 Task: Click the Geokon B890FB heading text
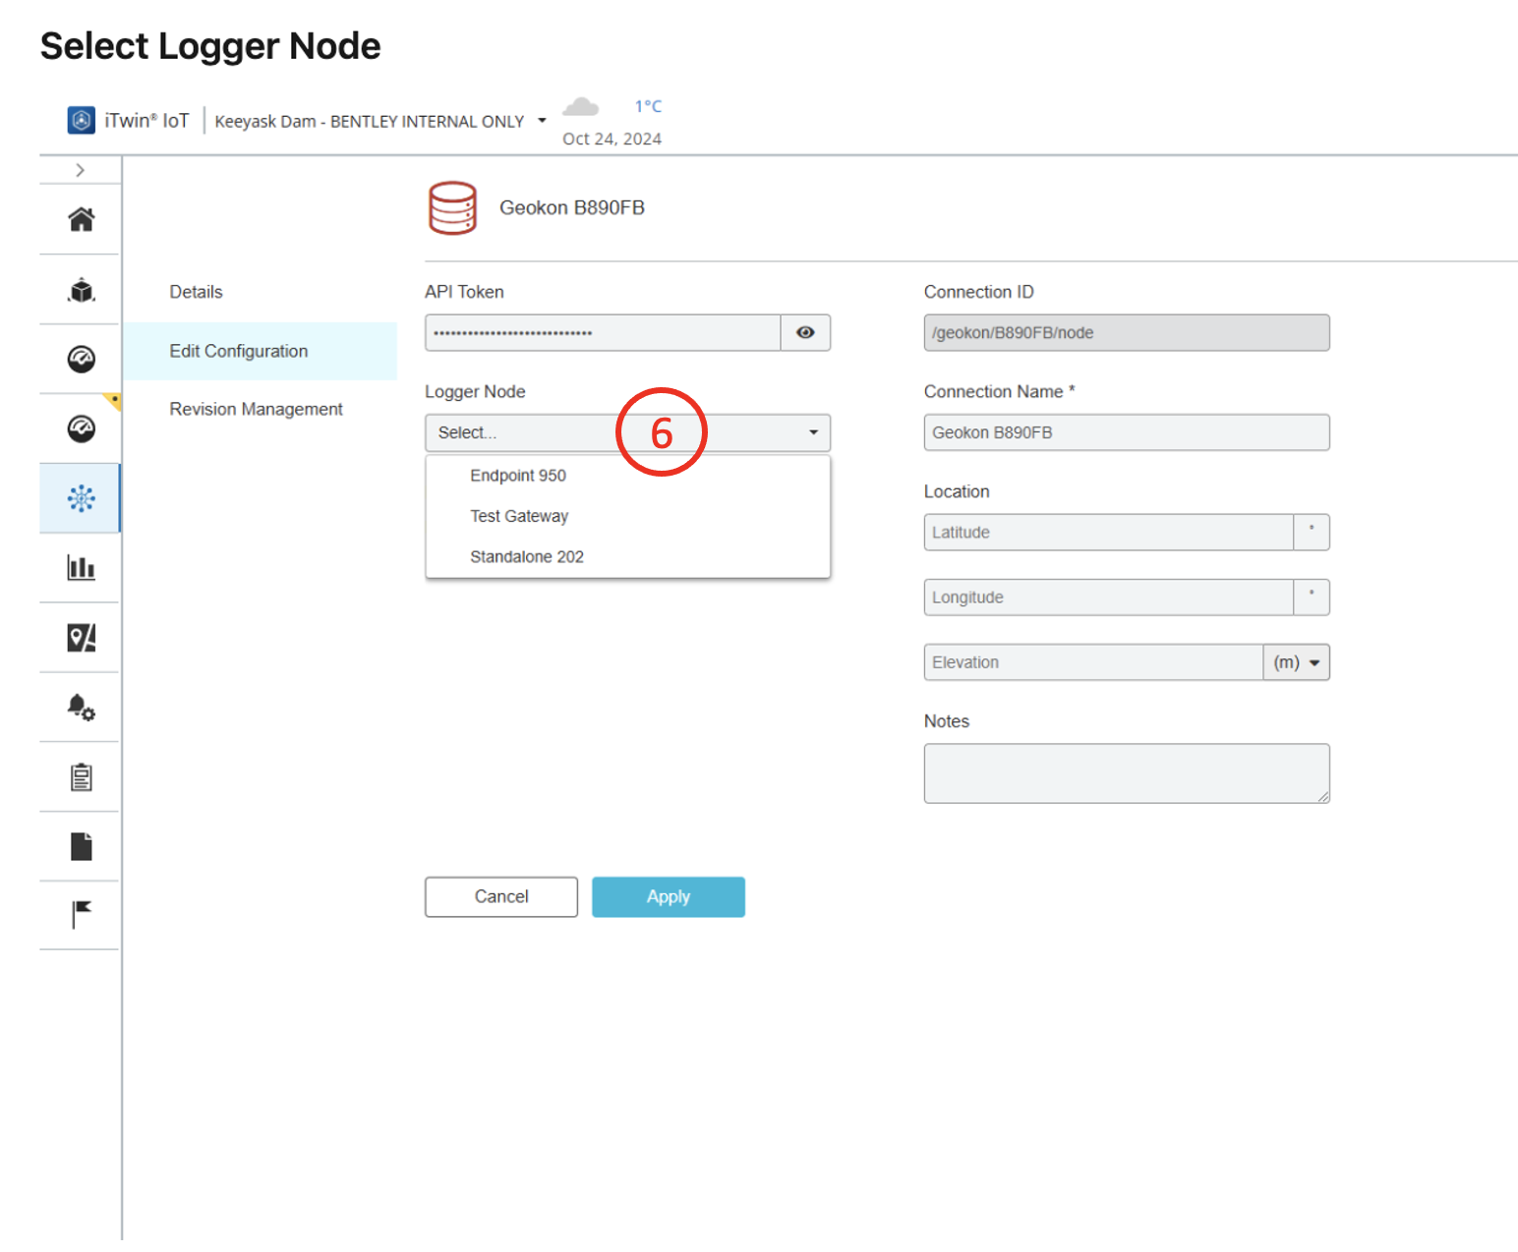point(572,207)
